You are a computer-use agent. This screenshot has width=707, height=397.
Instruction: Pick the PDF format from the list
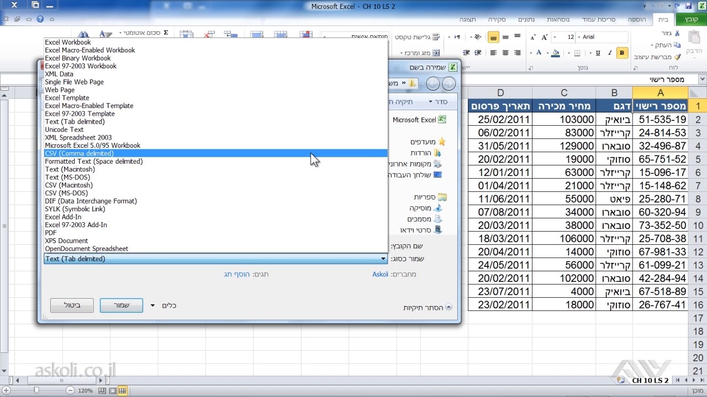click(x=215, y=233)
